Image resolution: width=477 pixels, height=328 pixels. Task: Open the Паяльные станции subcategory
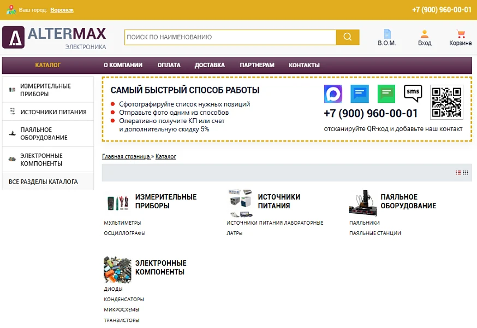point(375,233)
